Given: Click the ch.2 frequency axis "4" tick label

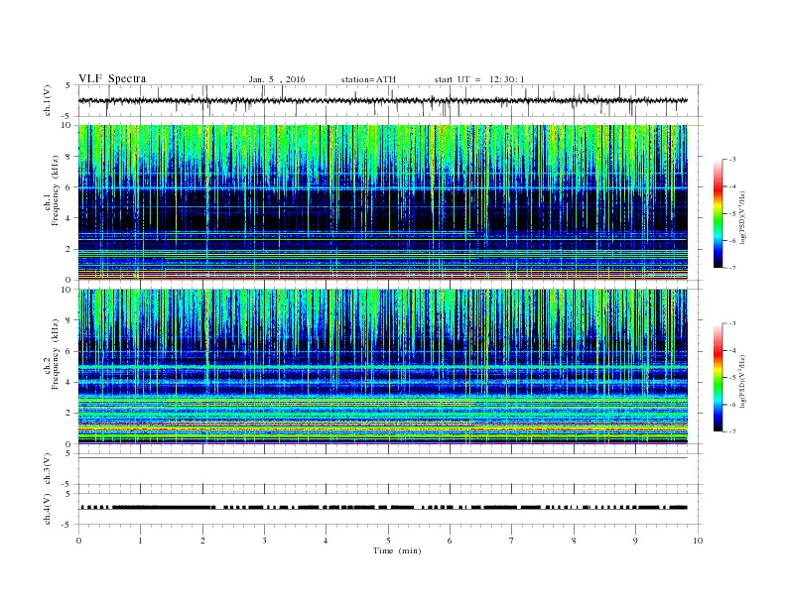Looking at the screenshot, I should click(69, 383).
